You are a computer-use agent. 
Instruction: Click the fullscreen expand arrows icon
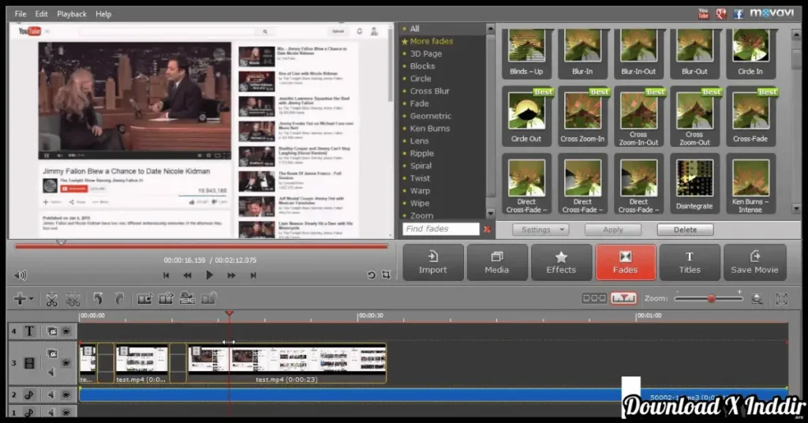coord(781,299)
